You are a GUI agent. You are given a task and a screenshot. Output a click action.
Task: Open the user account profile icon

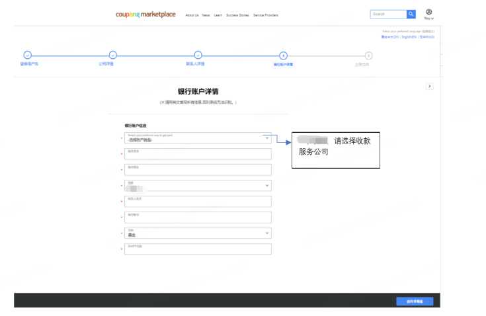tap(428, 12)
